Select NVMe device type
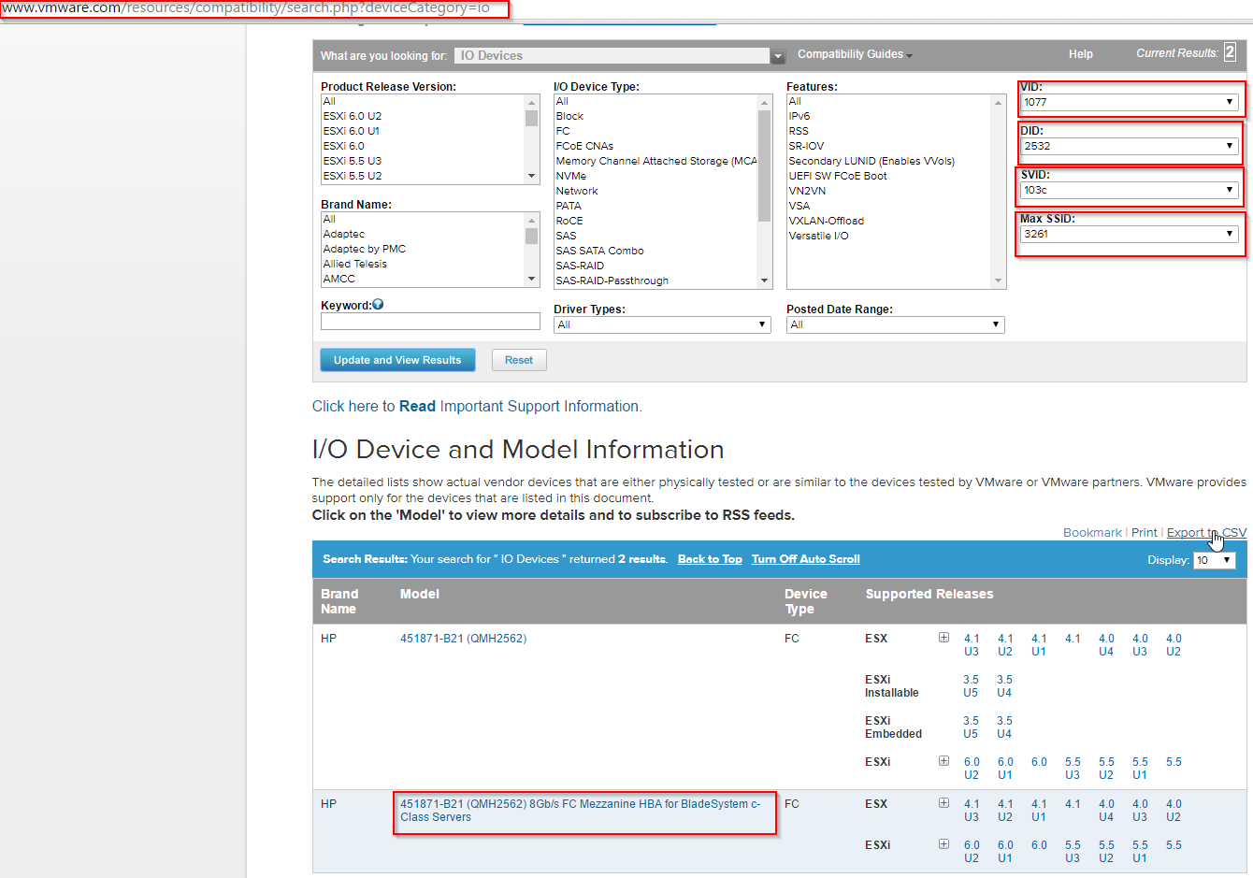 [x=571, y=176]
